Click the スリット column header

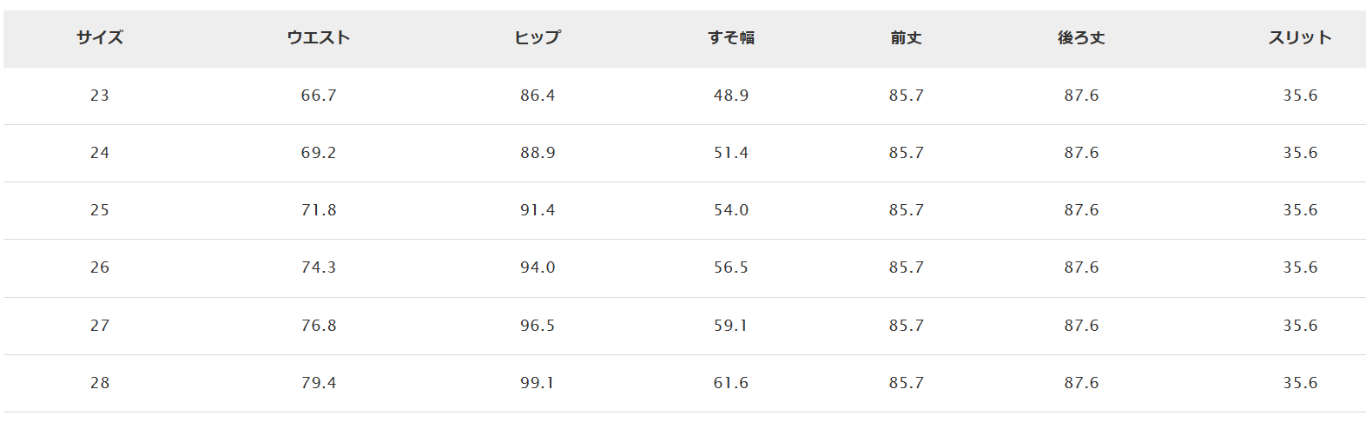(x=1300, y=37)
